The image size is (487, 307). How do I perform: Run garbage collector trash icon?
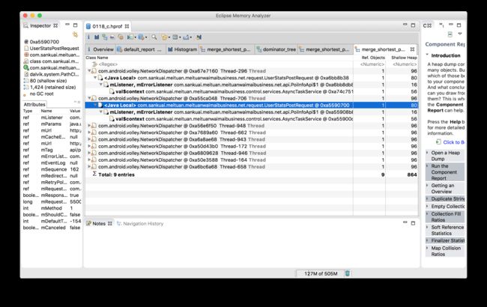[348, 273]
